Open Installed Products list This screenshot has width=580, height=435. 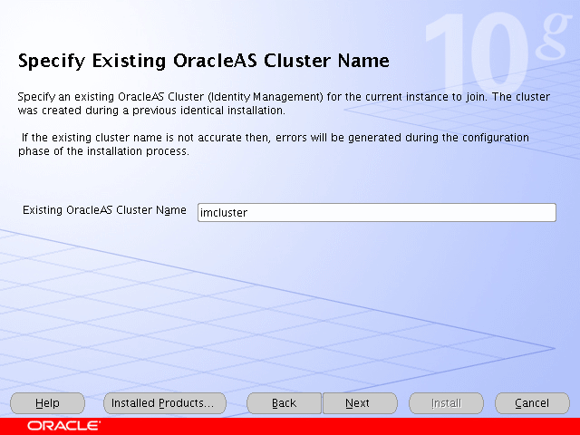(165, 402)
